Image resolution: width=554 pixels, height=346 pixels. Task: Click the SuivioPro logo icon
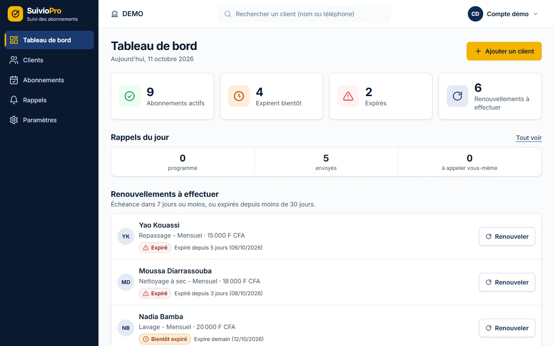coord(15,14)
